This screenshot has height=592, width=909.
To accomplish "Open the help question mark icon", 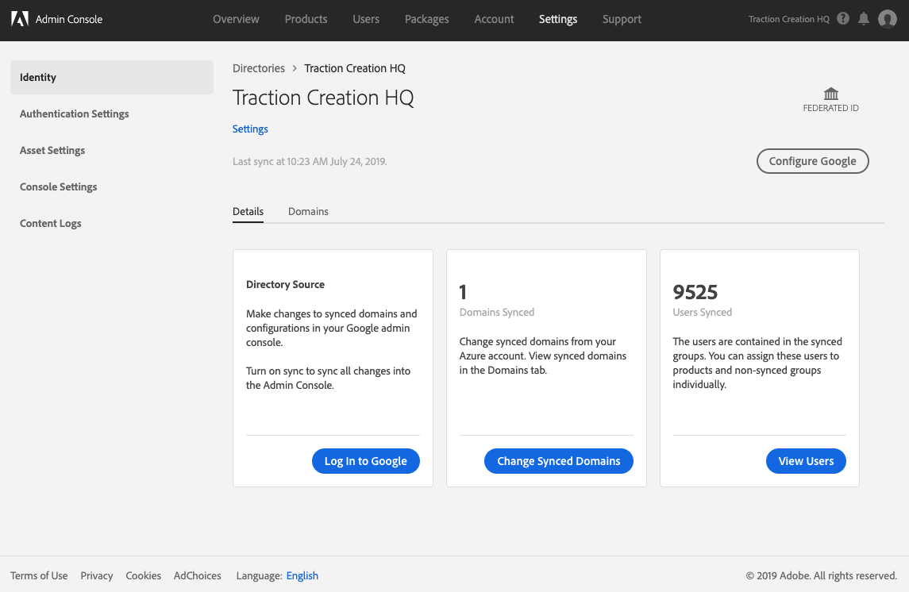I will click(843, 19).
